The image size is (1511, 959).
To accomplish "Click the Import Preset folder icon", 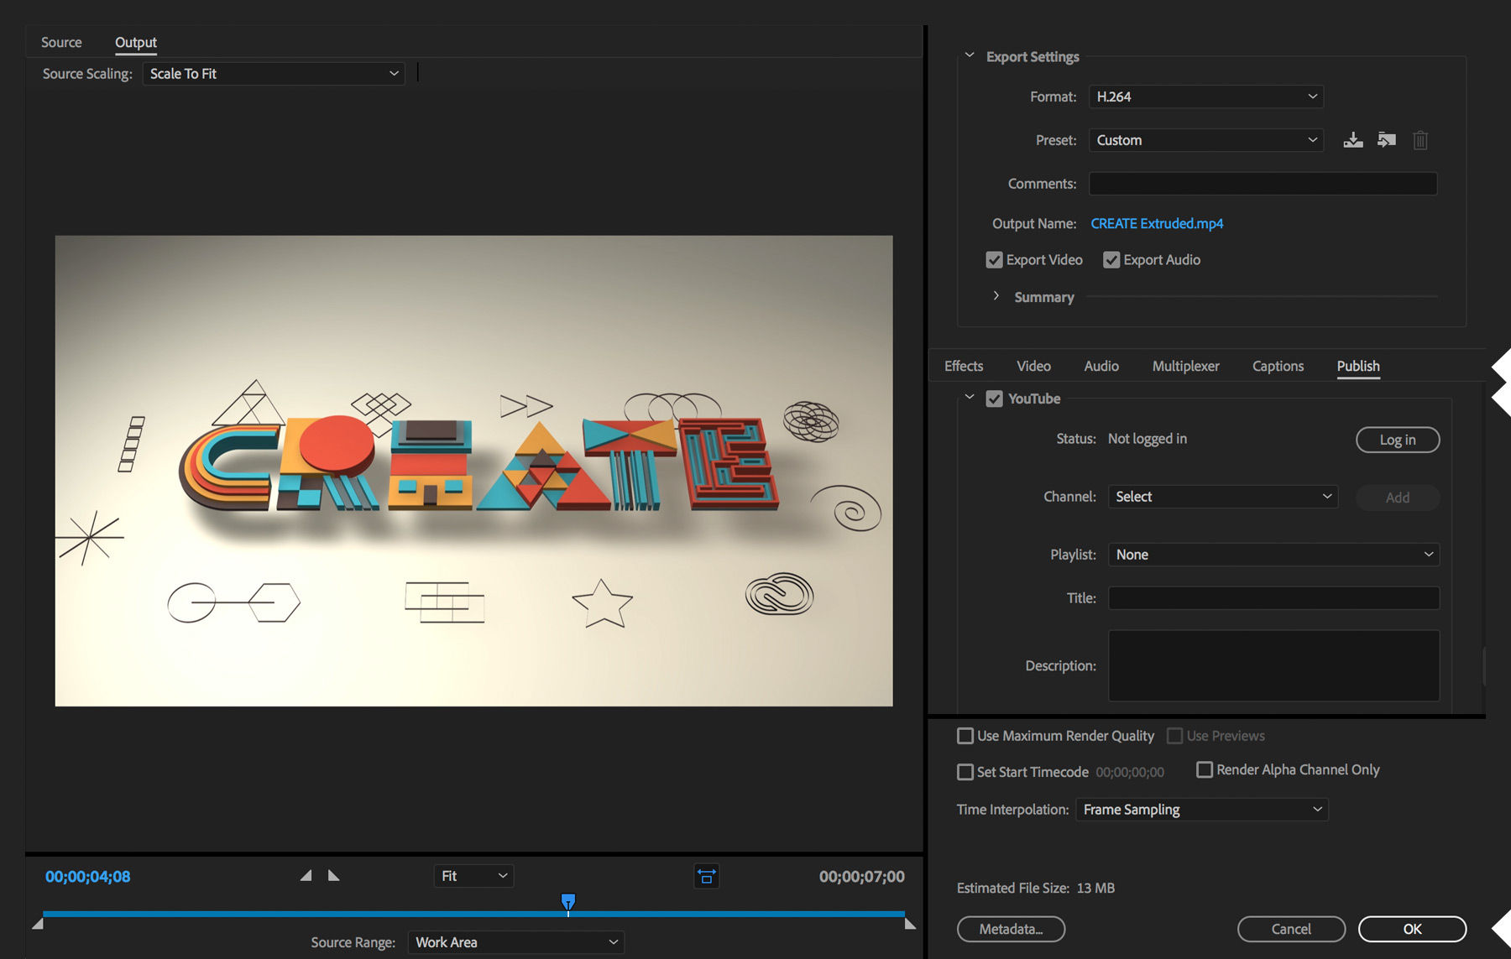I will [x=1386, y=140].
